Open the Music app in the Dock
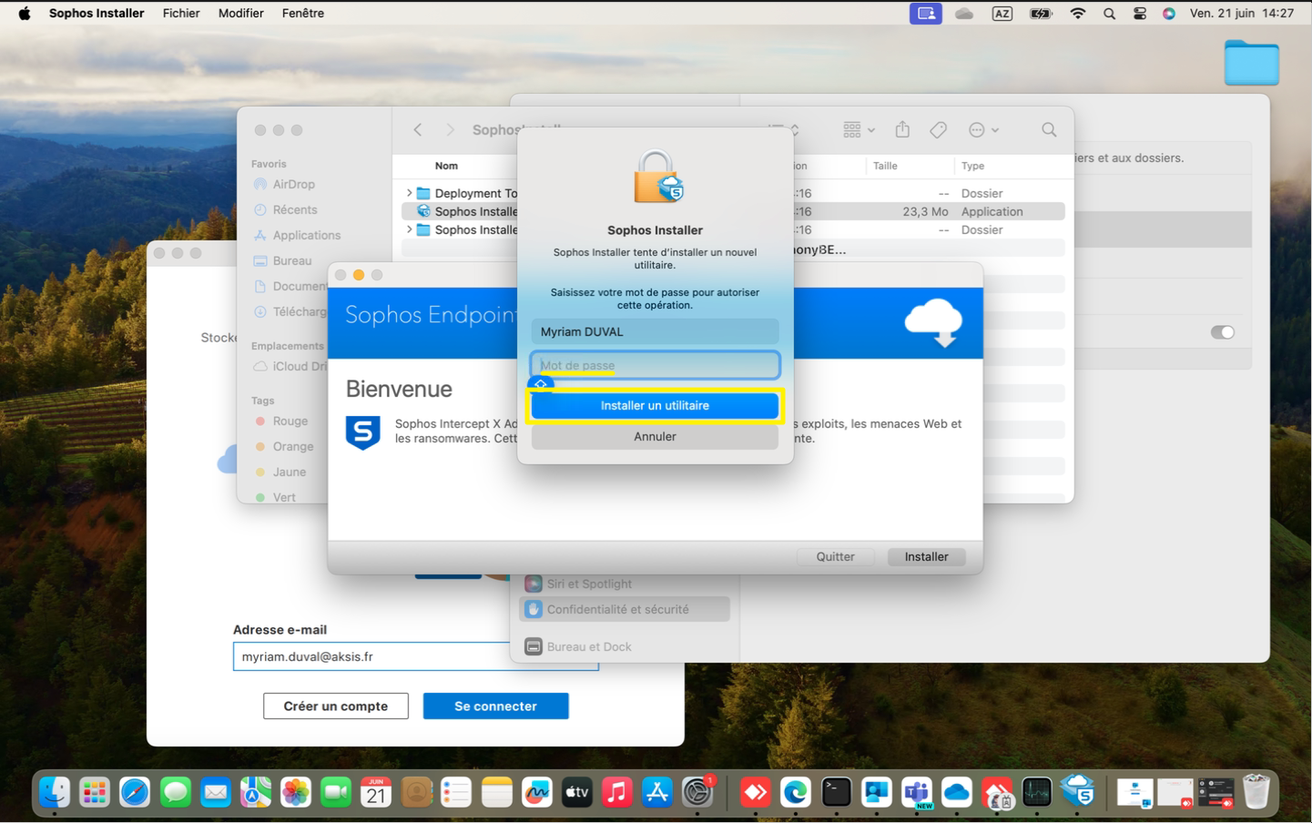This screenshot has height=823, width=1312. click(x=617, y=793)
